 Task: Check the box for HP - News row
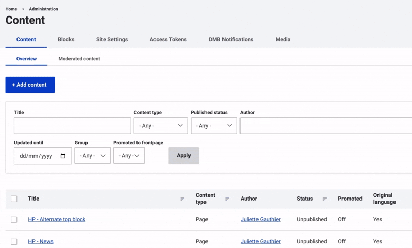point(14,241)
